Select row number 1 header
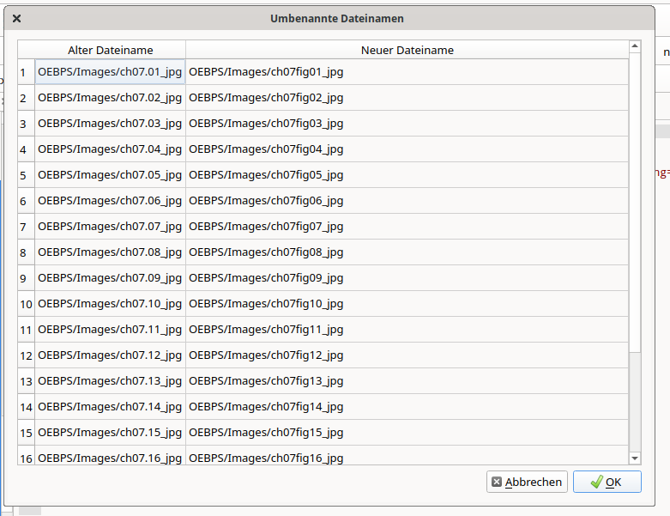Viewport: 670px width, 516px height. 26,72
